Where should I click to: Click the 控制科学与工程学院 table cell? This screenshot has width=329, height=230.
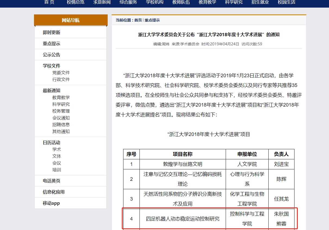[247, 219]
